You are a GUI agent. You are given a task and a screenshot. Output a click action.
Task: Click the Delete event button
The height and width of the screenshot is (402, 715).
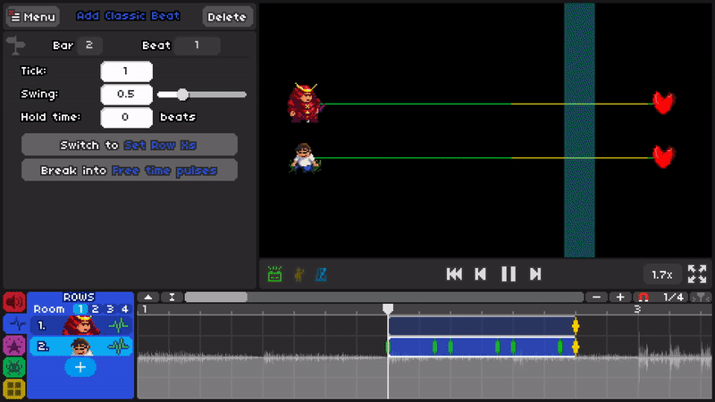pos(227,16)
